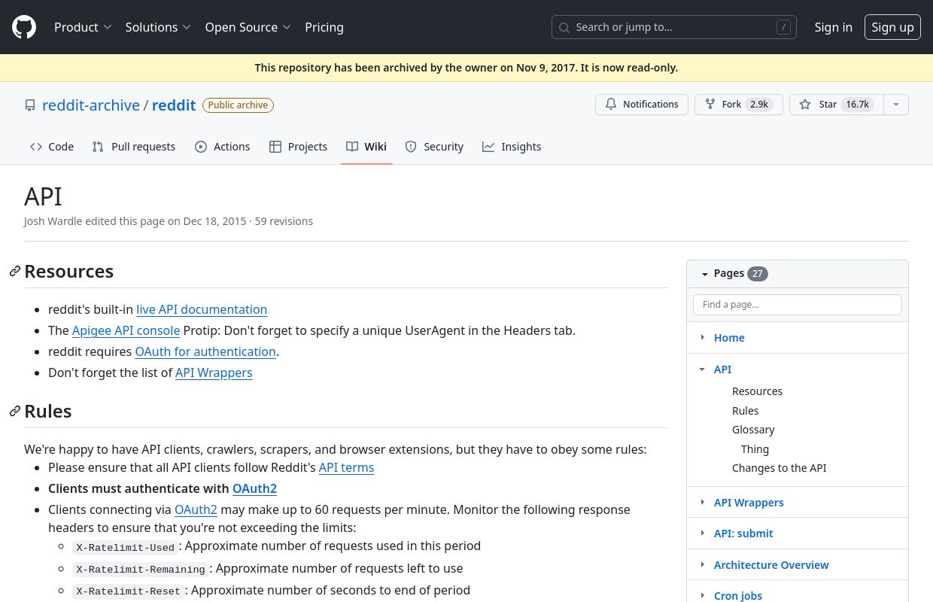Click the Rules heading anchor link icon

pos(15,411)
